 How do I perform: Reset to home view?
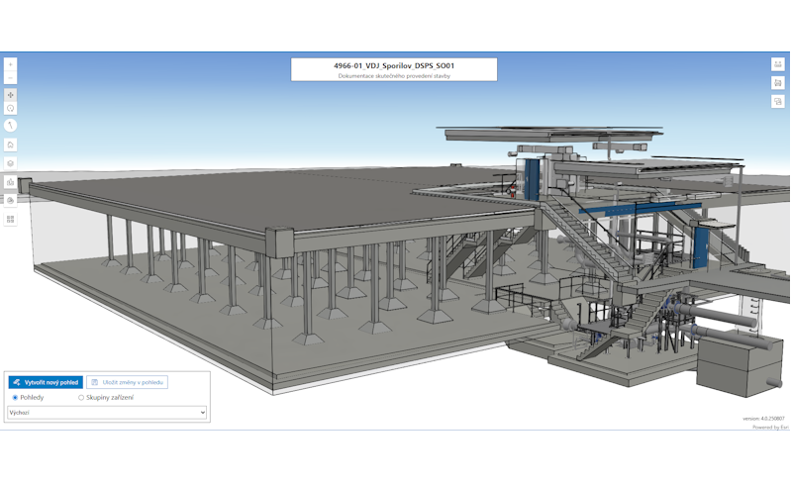(x=11, y=145)
